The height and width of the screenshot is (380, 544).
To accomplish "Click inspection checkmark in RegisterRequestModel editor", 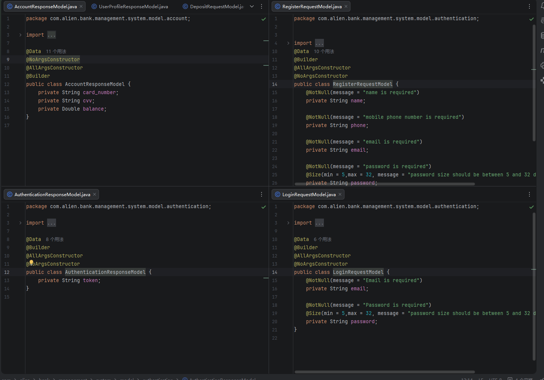I will click(x=532, y=19).
